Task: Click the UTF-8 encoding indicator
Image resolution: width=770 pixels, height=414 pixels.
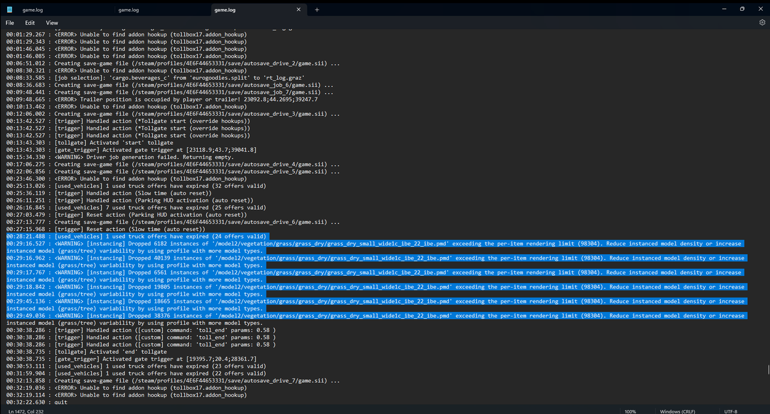Action: 730,411
